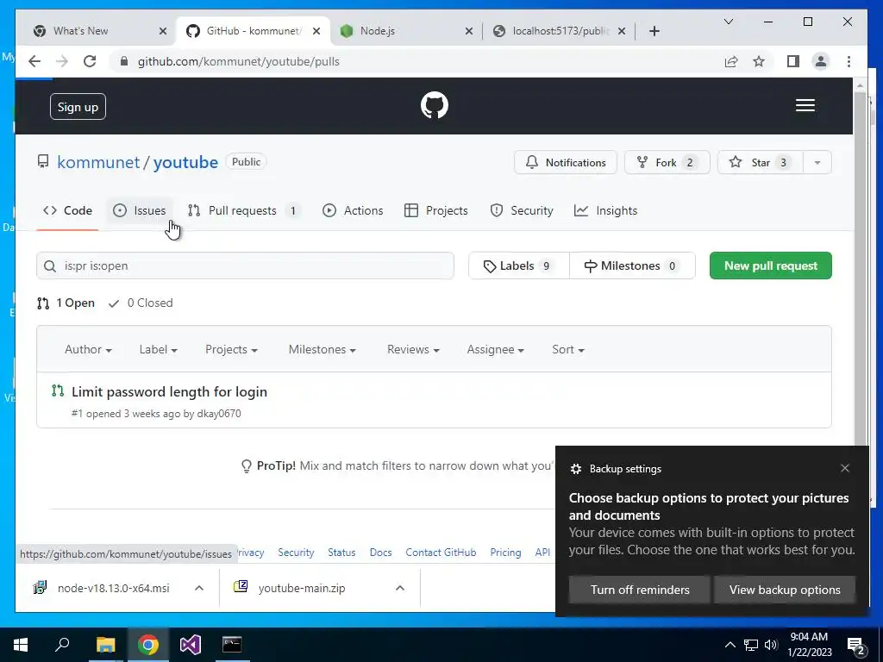The width and height of the screenshot is (883, 662).
Task: Switch to the Code tab
Action: [x=67, y=210]
